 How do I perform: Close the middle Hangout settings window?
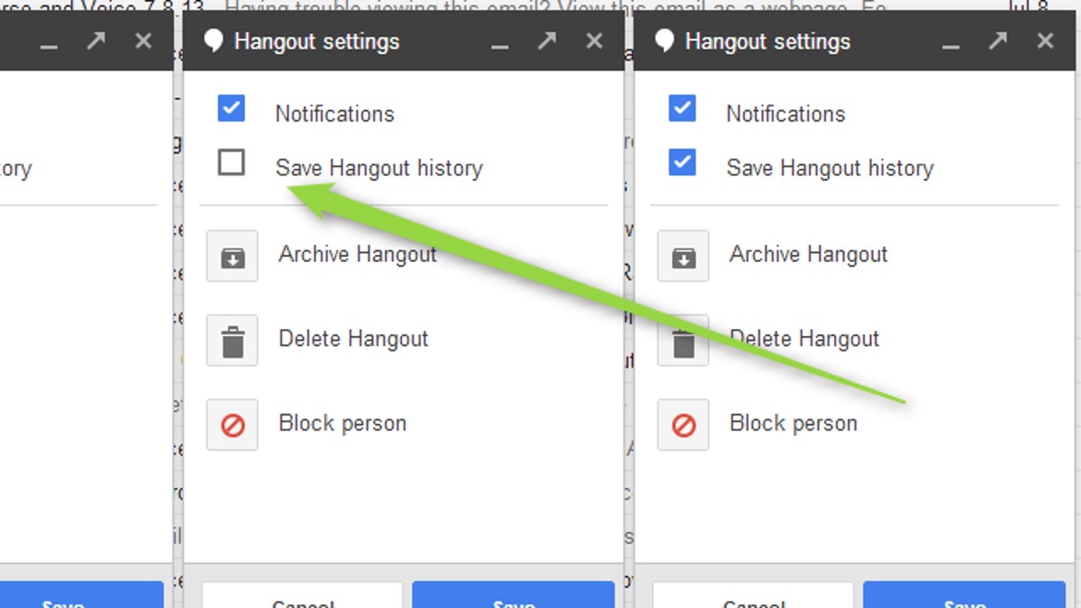(x=594, y=41)
